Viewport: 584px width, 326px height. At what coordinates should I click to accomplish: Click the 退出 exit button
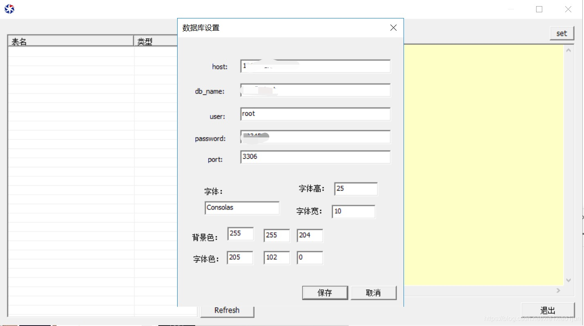point(547,310)
